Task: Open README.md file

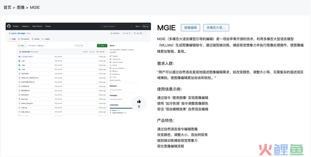Action: (x=26, y=91)
